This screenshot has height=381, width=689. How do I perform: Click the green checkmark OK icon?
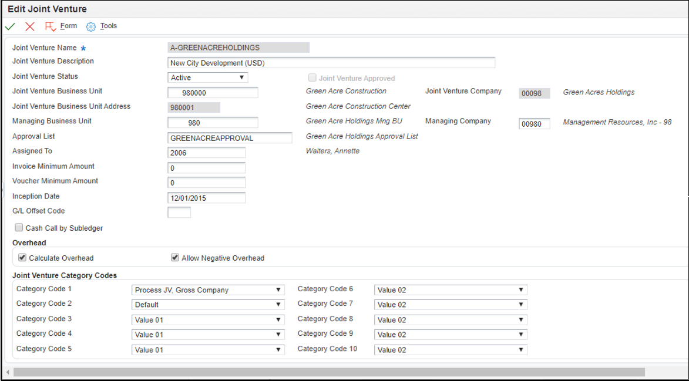click(9, 27)
